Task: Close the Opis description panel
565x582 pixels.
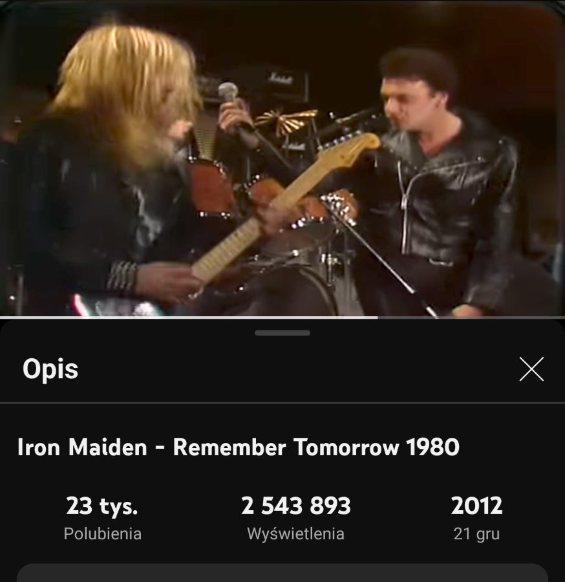Action: click(531, 369)
